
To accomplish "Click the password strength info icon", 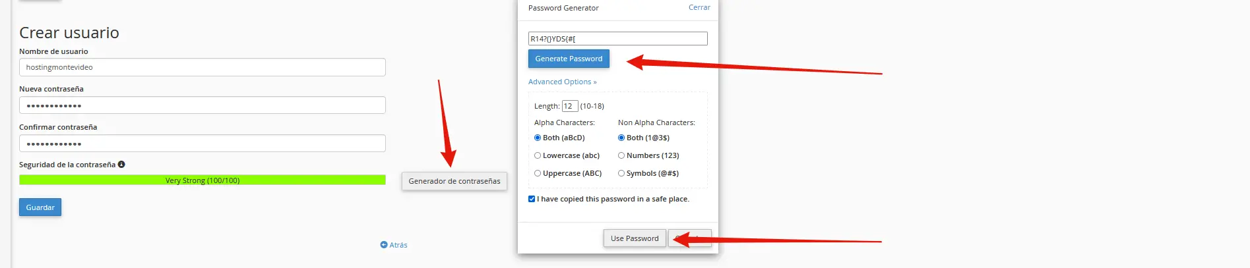I will (x=121, y=165).
